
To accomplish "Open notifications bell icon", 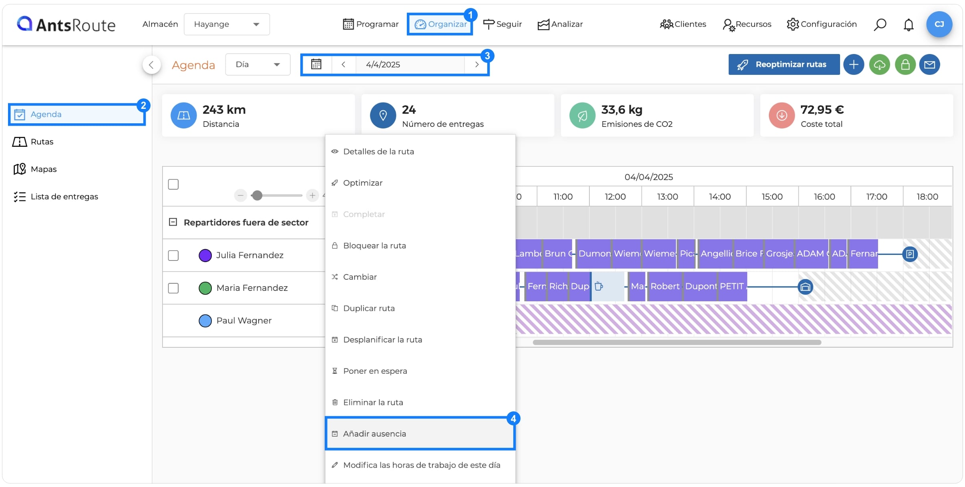I will (x=909, y=24).
